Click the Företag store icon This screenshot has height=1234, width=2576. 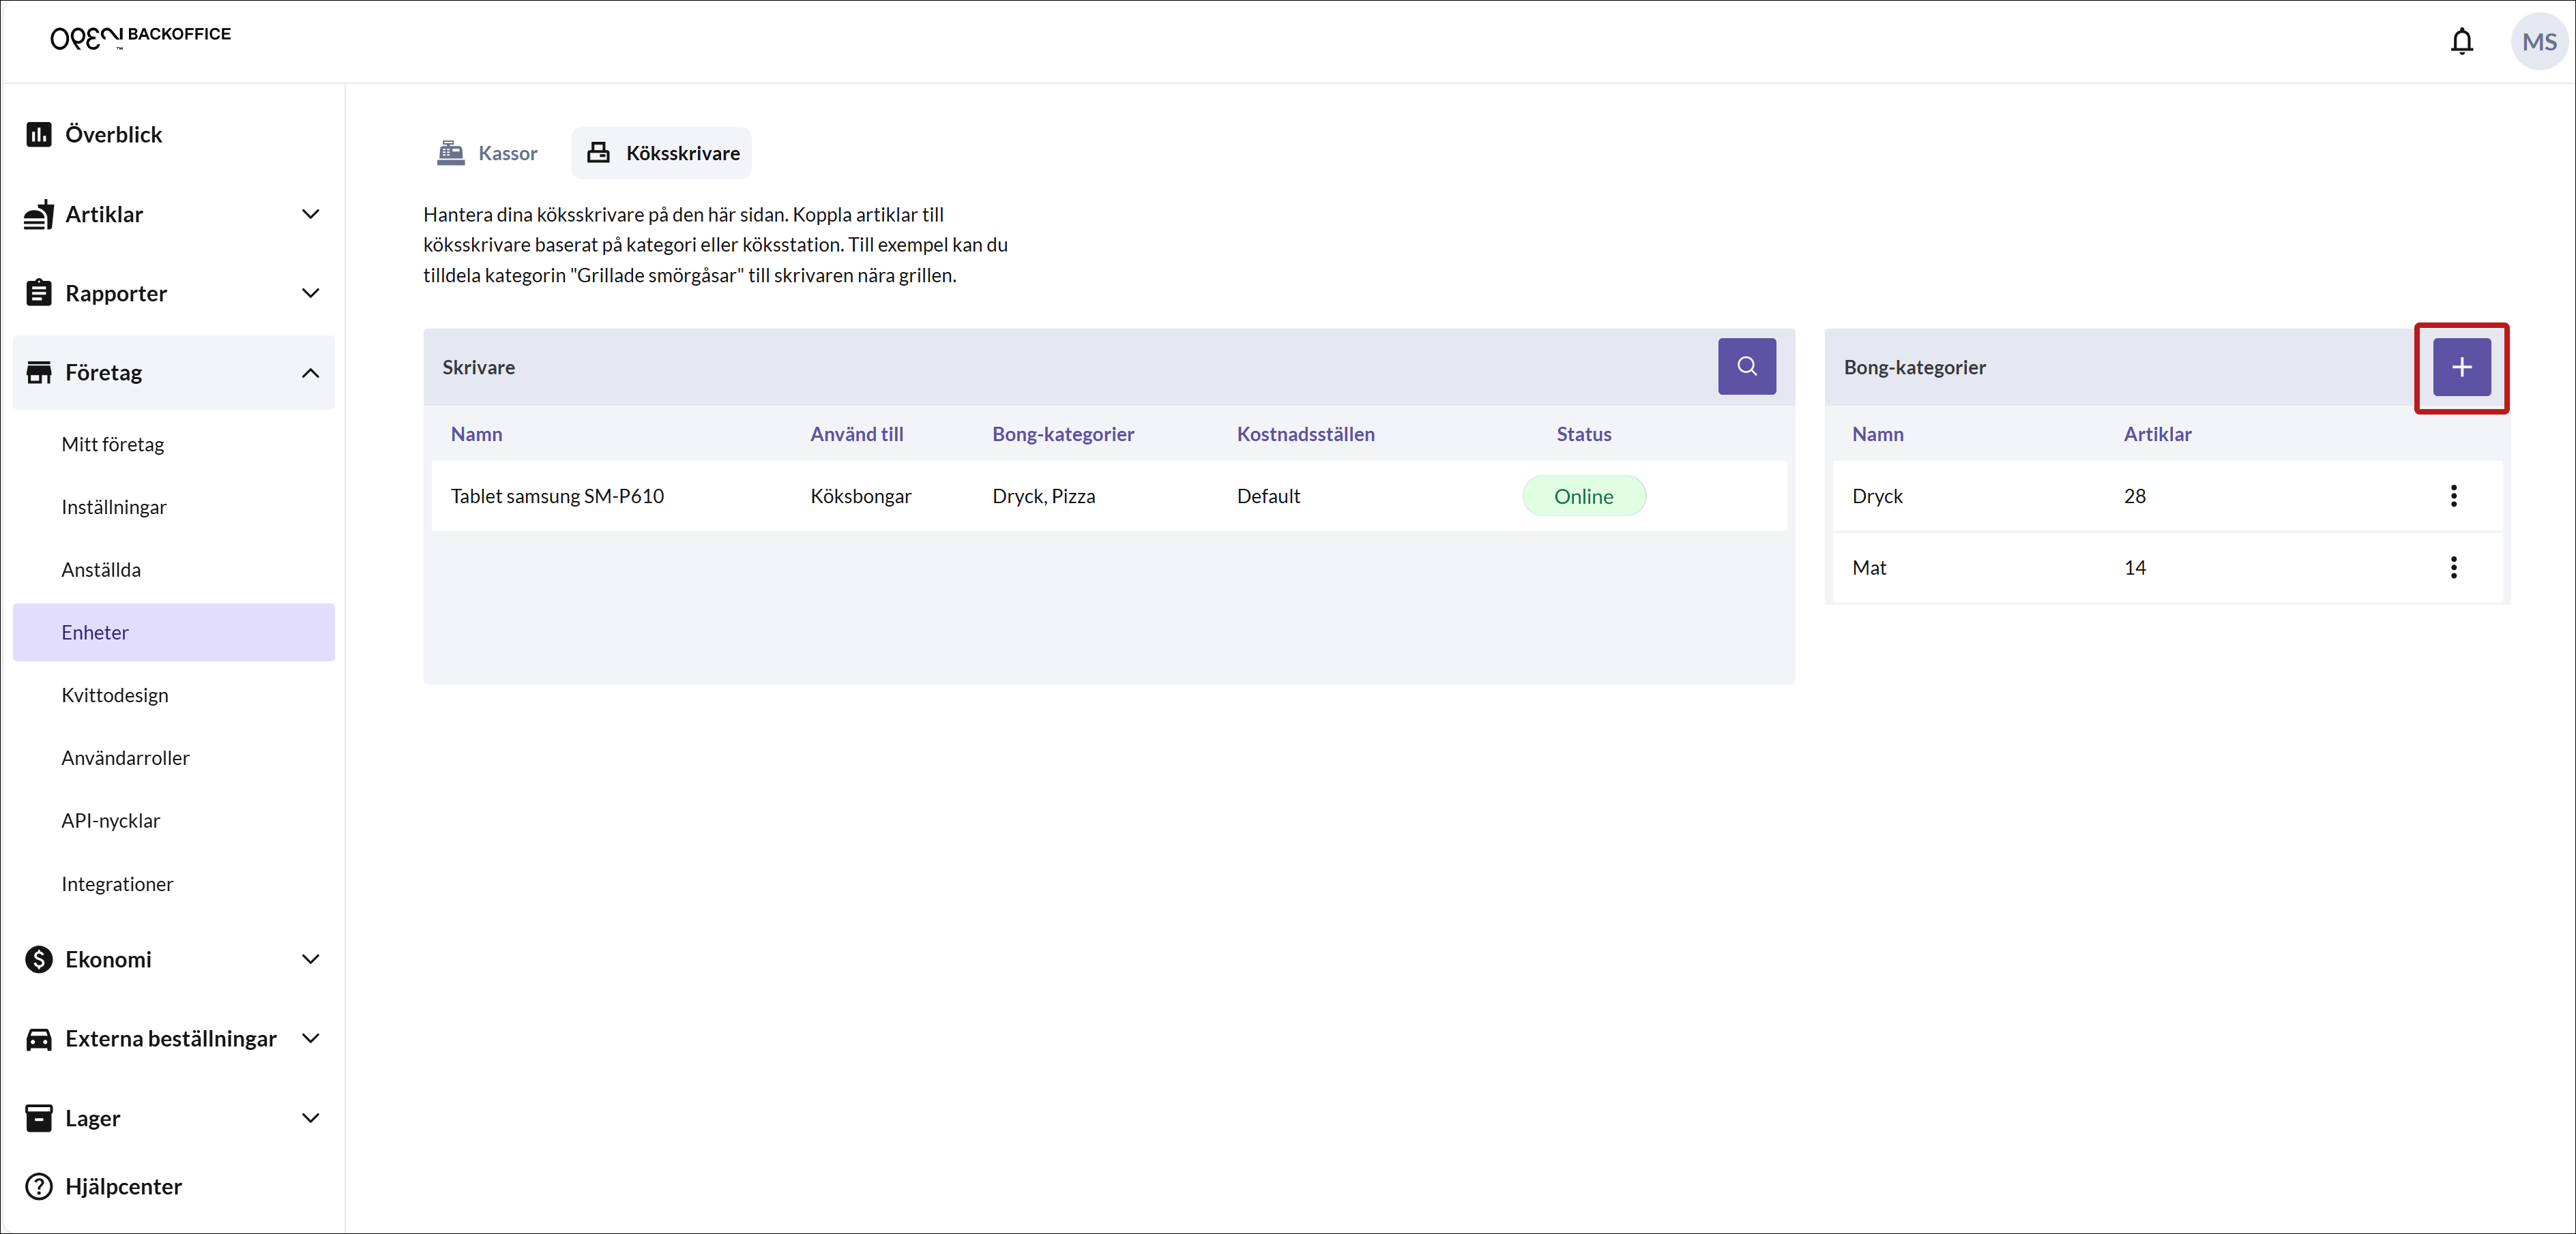(39, 373)
